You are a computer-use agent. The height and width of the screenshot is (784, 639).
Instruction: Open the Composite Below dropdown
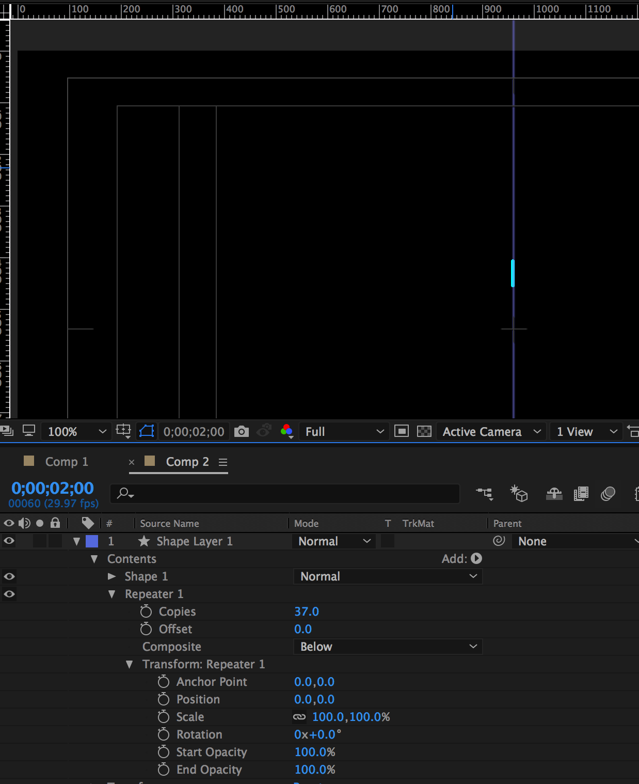pyautogui.click(x=388, y=646)
